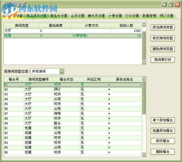Click the 删除房间类型 button
The width and height of the screenshot is (182, 162).
[x=163, y=49]
